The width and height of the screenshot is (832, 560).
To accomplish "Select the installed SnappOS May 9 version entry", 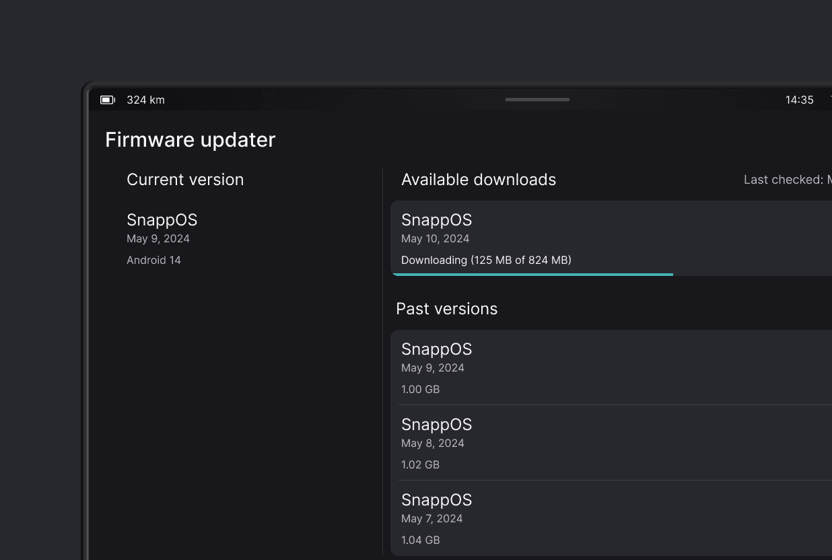I will (x=162, y=238).
